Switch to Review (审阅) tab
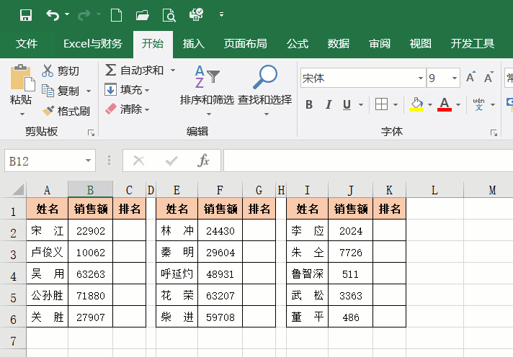The height and width of the screenshot is (357, 513). pos(380,43)
